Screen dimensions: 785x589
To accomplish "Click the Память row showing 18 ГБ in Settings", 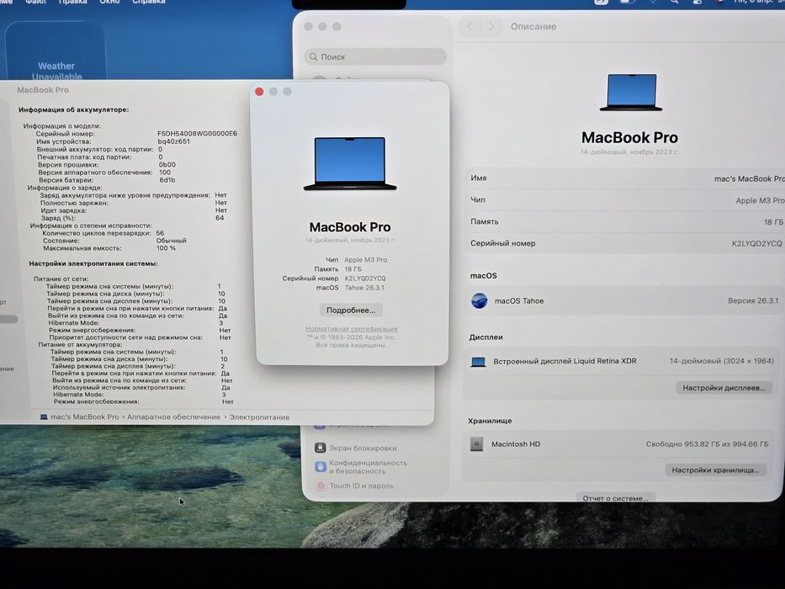I will coord(625,221).
